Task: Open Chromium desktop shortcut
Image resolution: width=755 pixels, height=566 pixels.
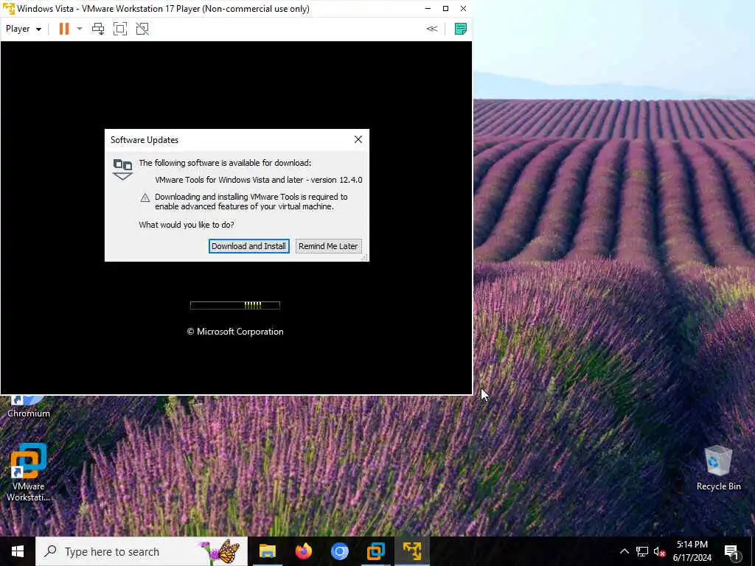Action: (x=28, y=407)
